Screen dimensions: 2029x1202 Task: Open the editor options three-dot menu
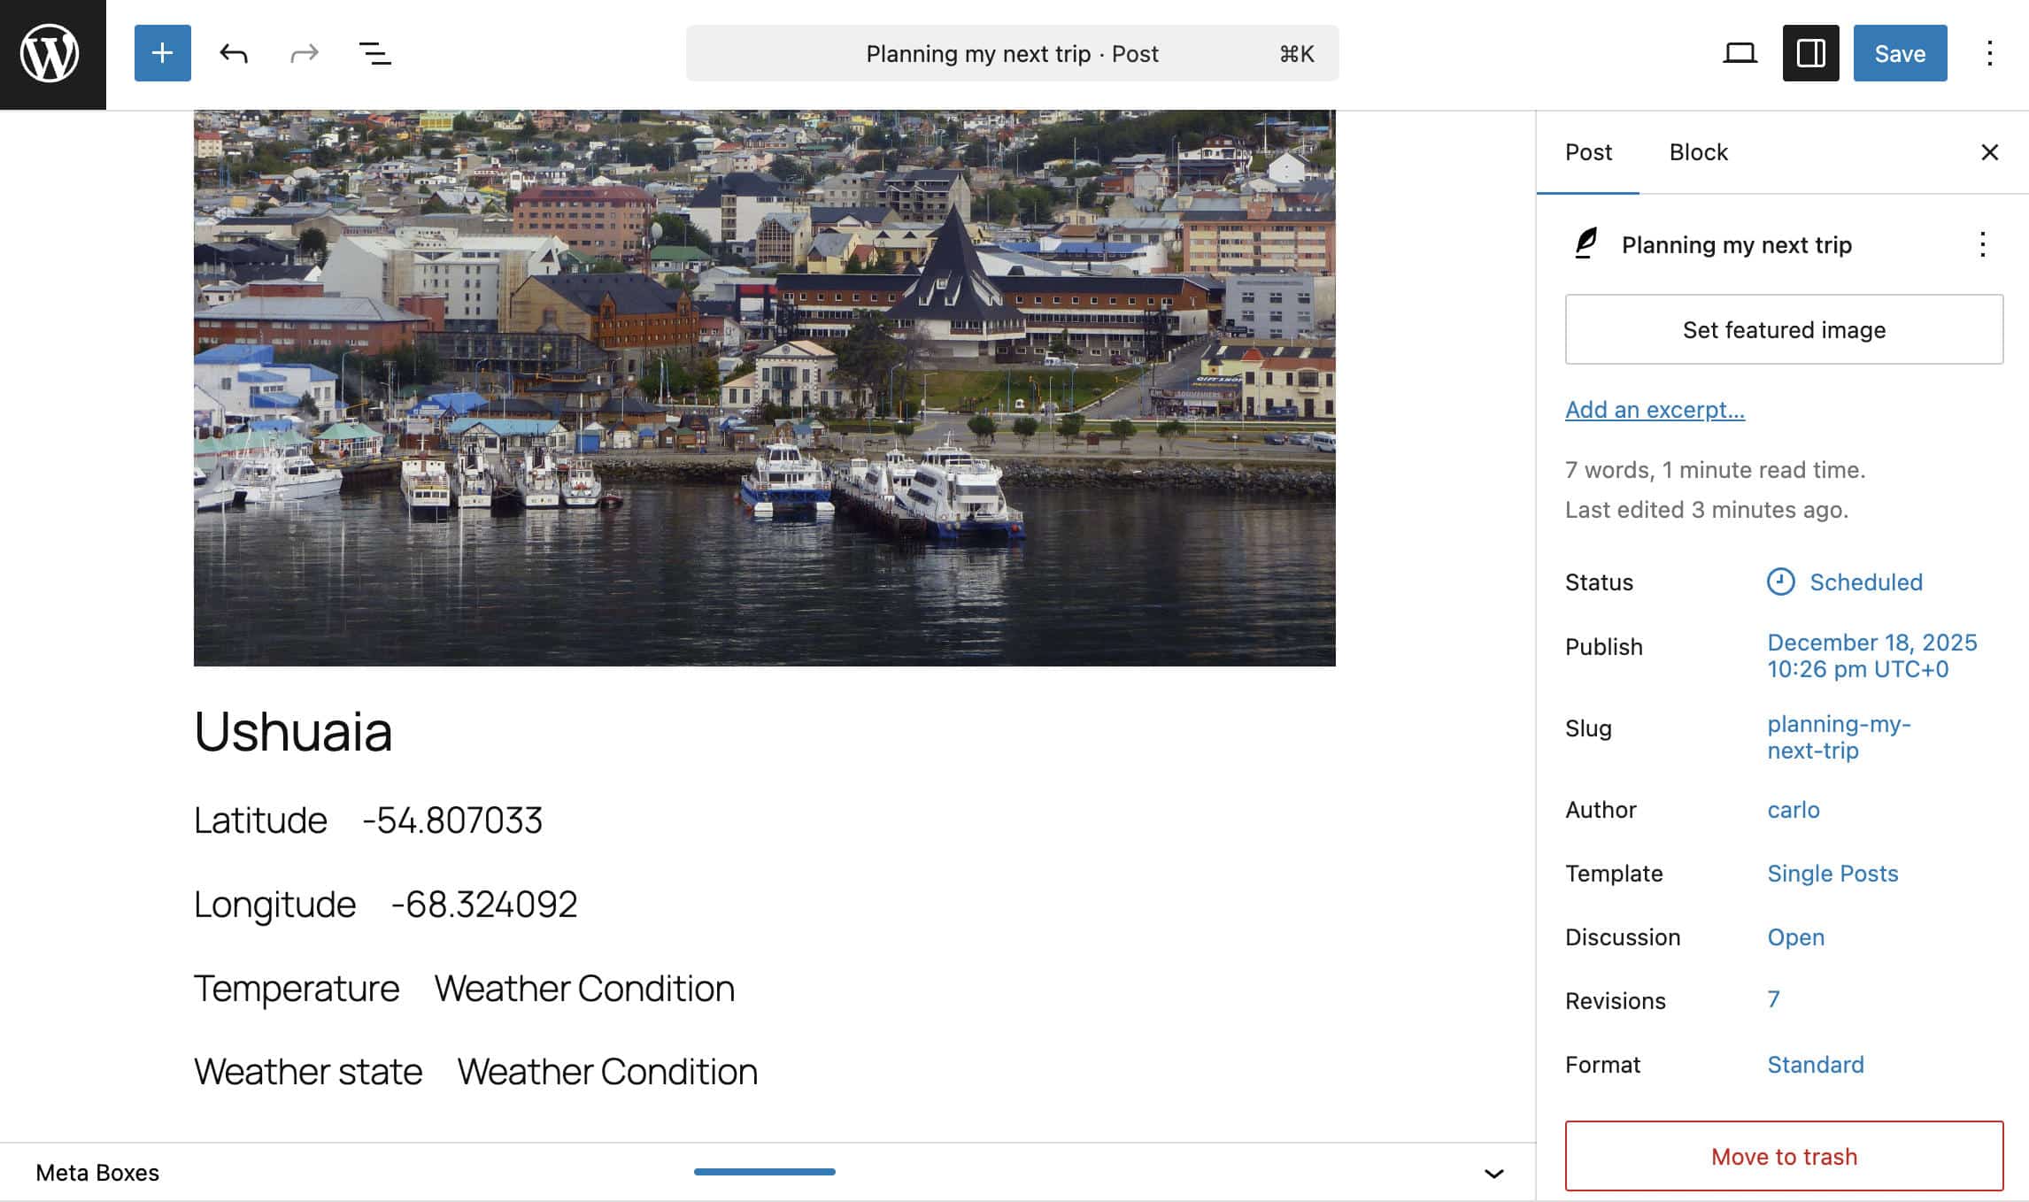[x=1989, y=54]
